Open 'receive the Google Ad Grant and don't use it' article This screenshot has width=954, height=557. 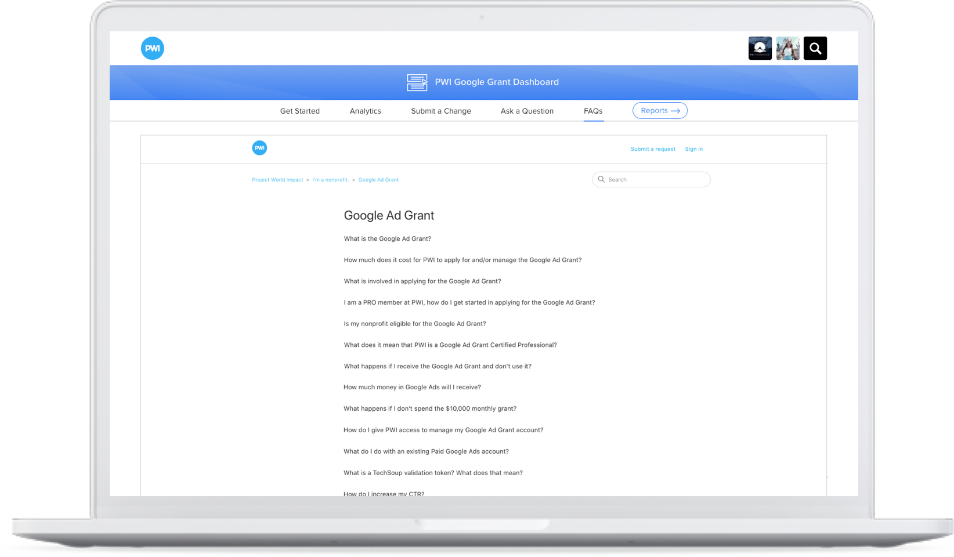pos(437,366)
